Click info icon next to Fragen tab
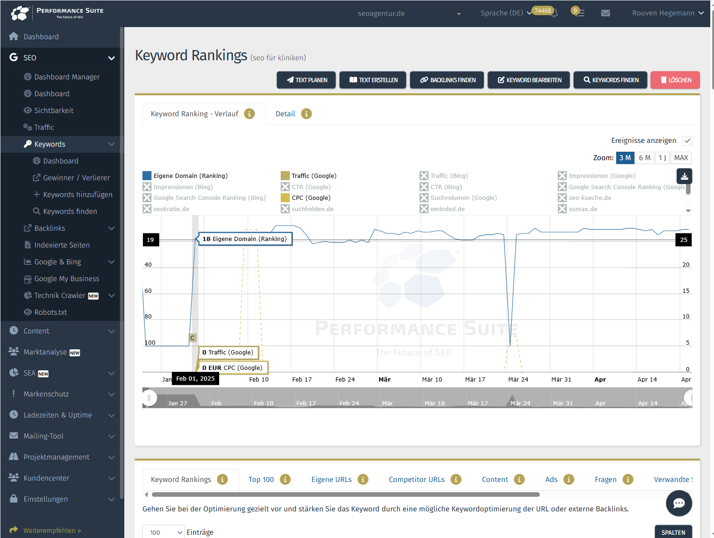The image size is (714, 538). 628,480
